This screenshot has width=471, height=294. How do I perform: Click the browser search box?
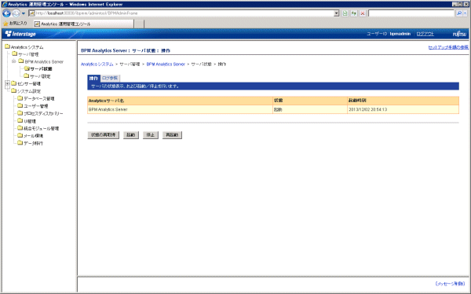(411, 13)
